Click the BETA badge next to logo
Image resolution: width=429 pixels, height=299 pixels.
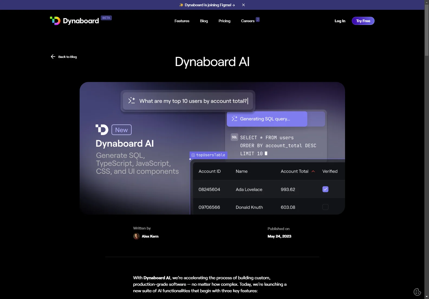pos(106,18)
